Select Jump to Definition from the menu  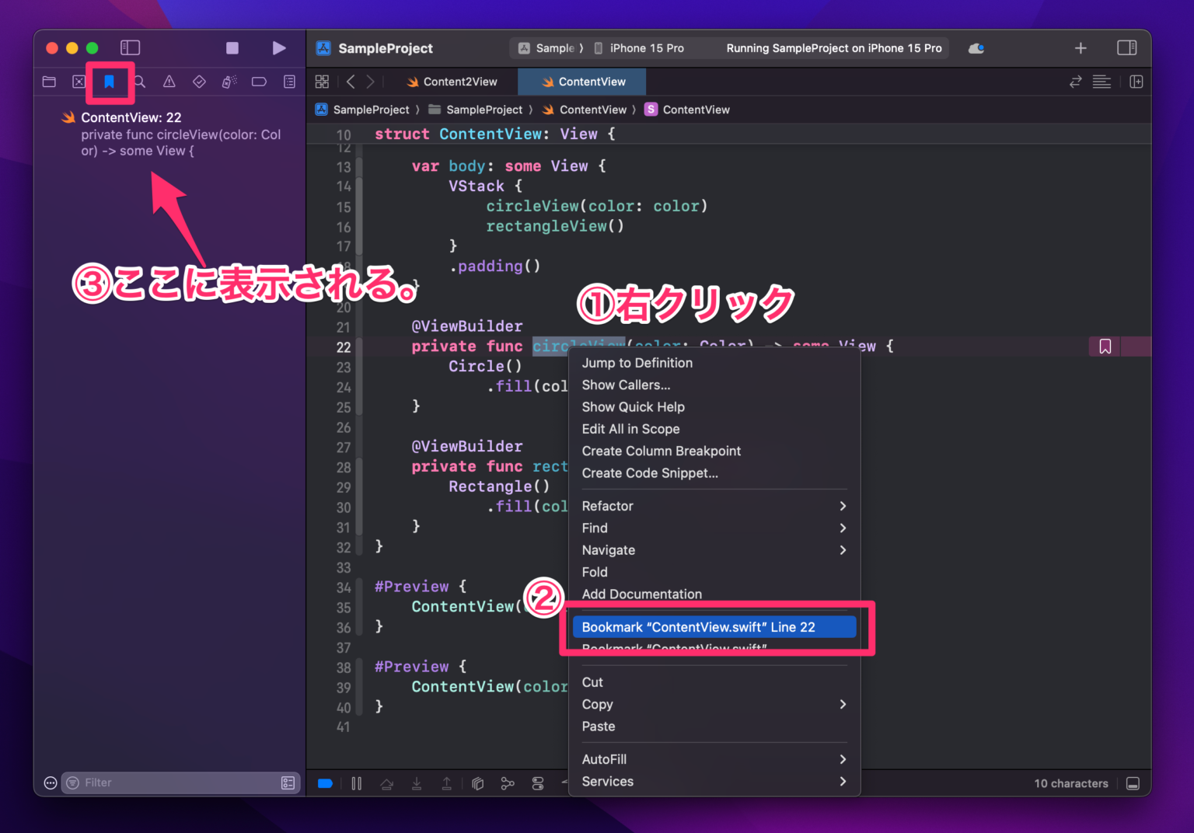(637, 362)
